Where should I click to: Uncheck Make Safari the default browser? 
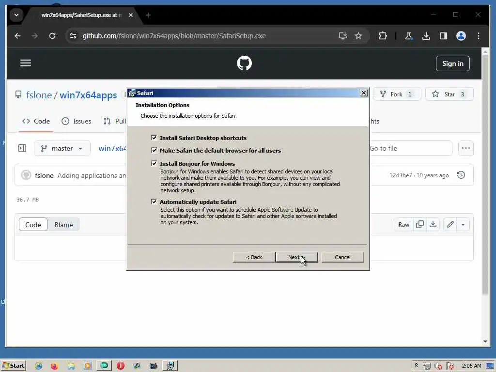pos(154,150)
